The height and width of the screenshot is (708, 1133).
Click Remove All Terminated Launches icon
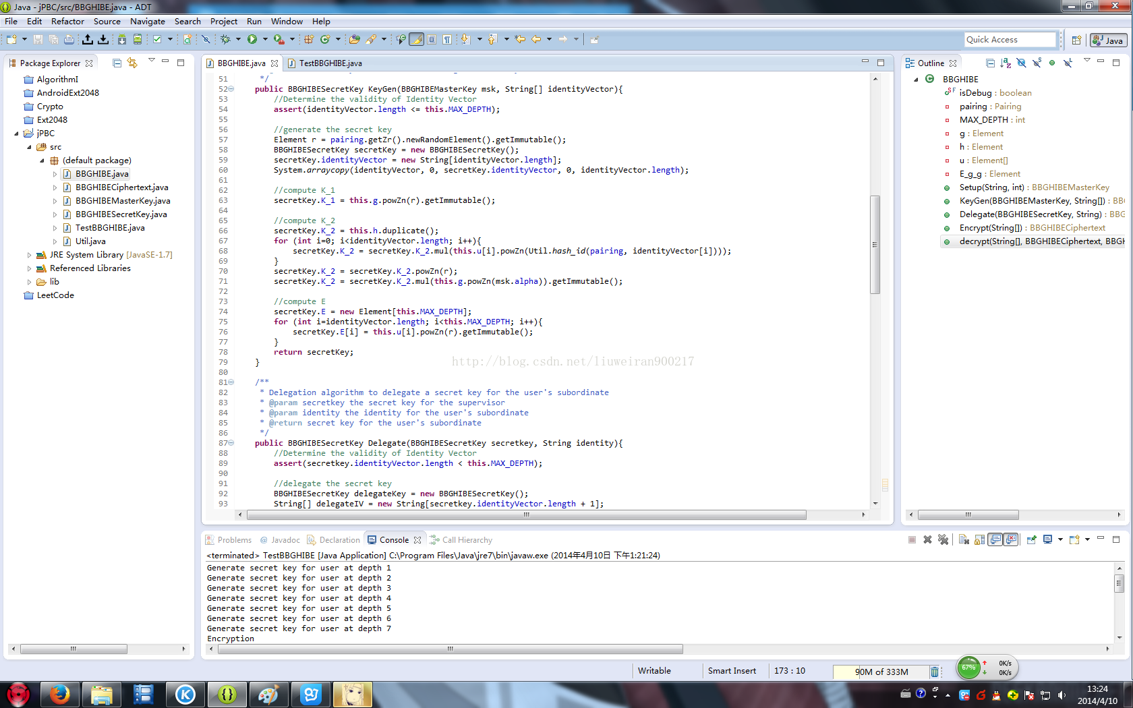[943, 539]
